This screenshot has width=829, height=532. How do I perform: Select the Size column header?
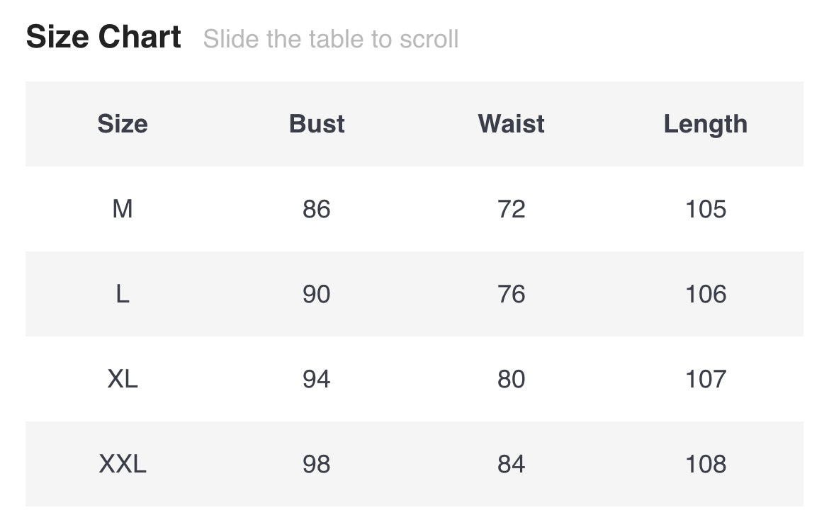[x=123, y=124]
